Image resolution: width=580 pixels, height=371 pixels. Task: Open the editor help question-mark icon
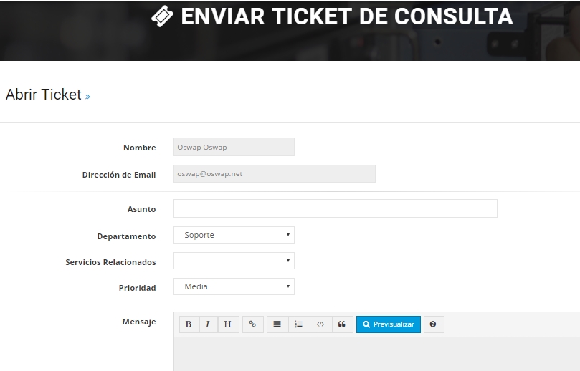[433, 324]
